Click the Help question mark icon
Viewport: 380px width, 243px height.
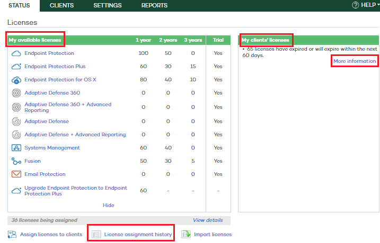coord(355,5)
